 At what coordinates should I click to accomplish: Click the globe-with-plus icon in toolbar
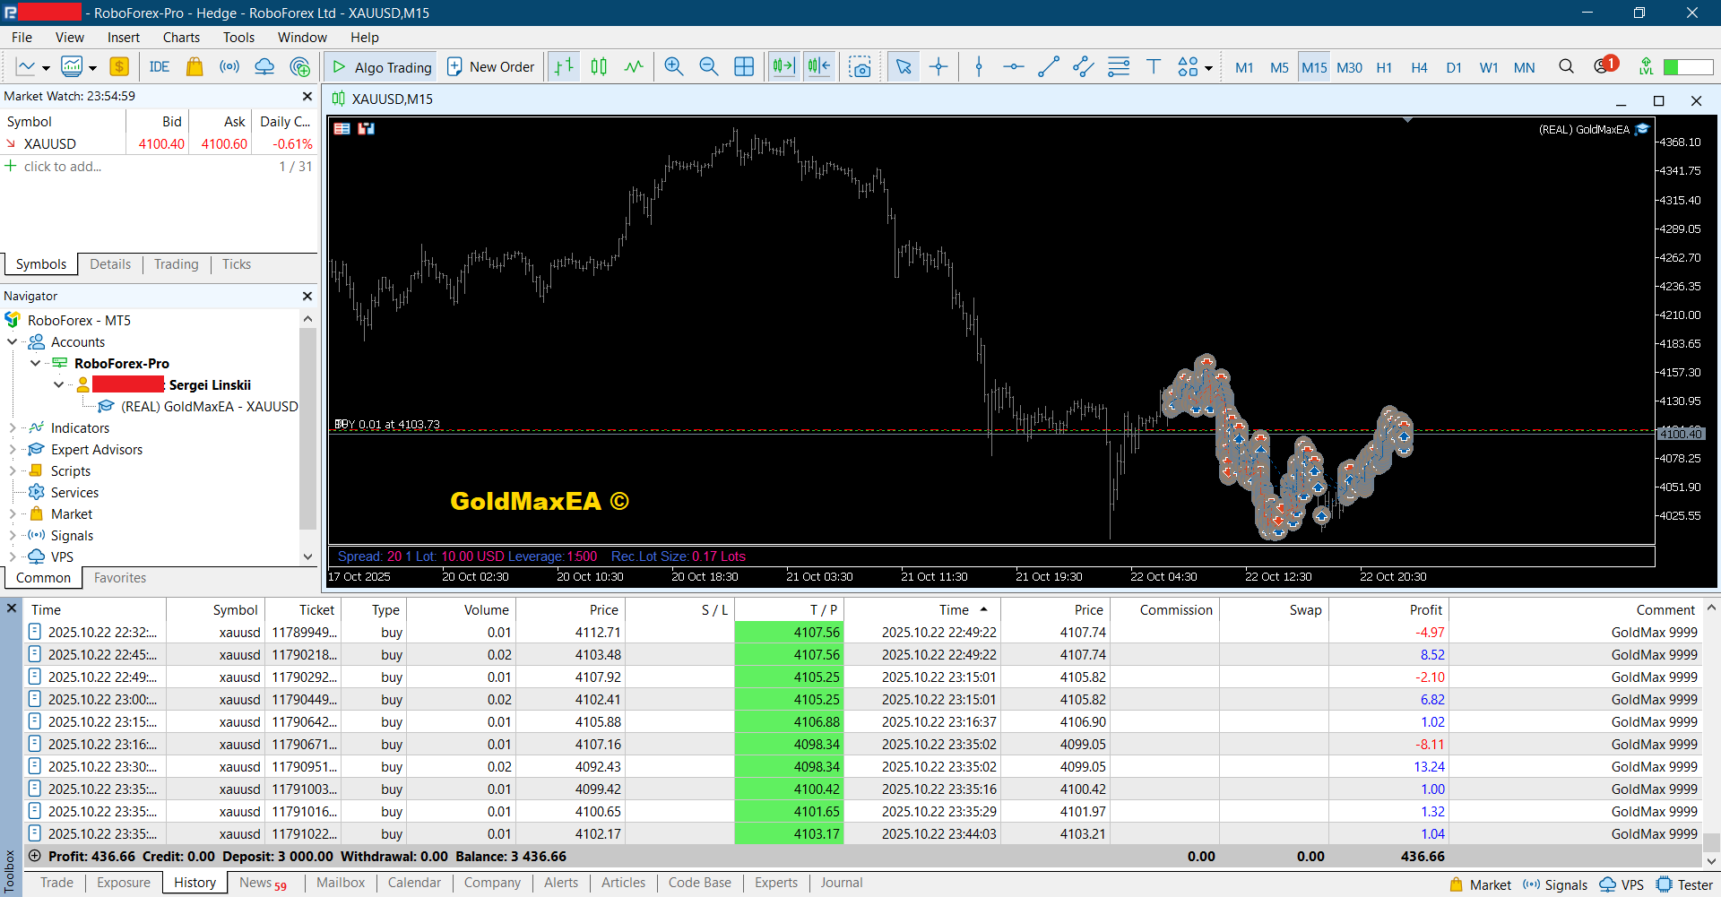(x=300, y=67)
